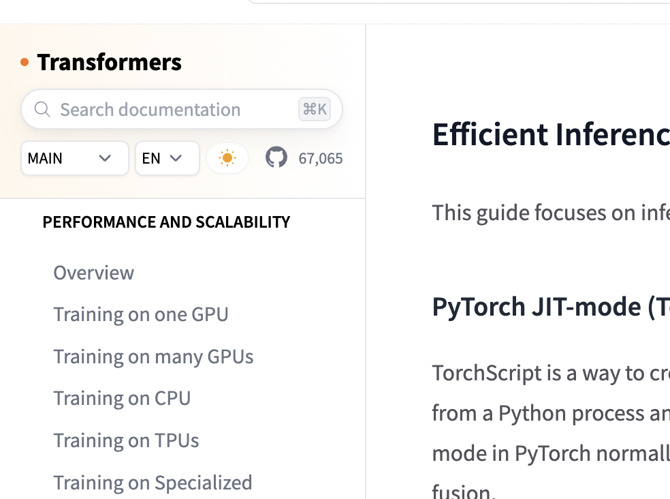
Task: Click the ⌘K keyboard shortcut badge
Action: click(315, 109)
